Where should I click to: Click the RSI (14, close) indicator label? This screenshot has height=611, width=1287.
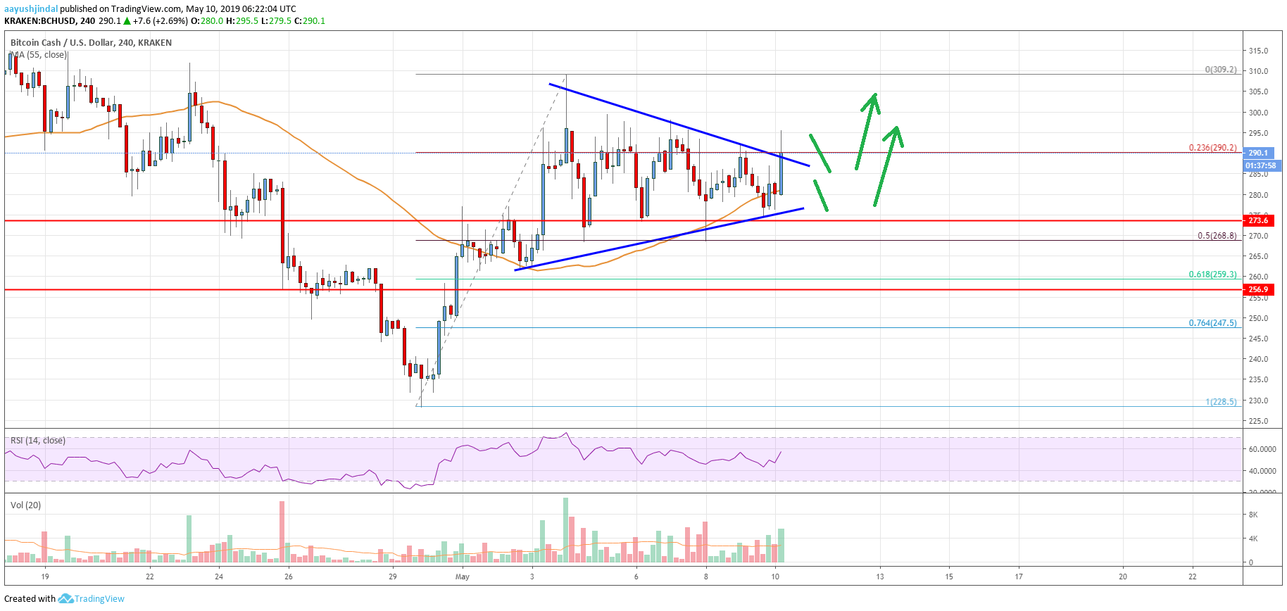38,440
